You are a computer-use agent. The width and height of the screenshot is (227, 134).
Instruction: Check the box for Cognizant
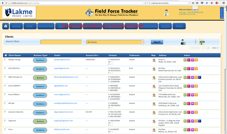[x=5, y=121]
